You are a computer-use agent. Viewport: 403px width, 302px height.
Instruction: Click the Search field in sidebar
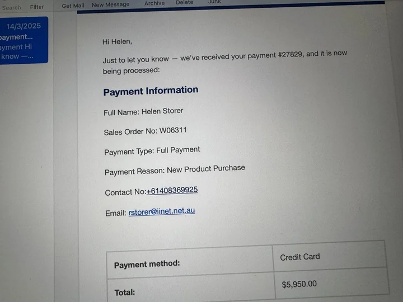[12, 8]
